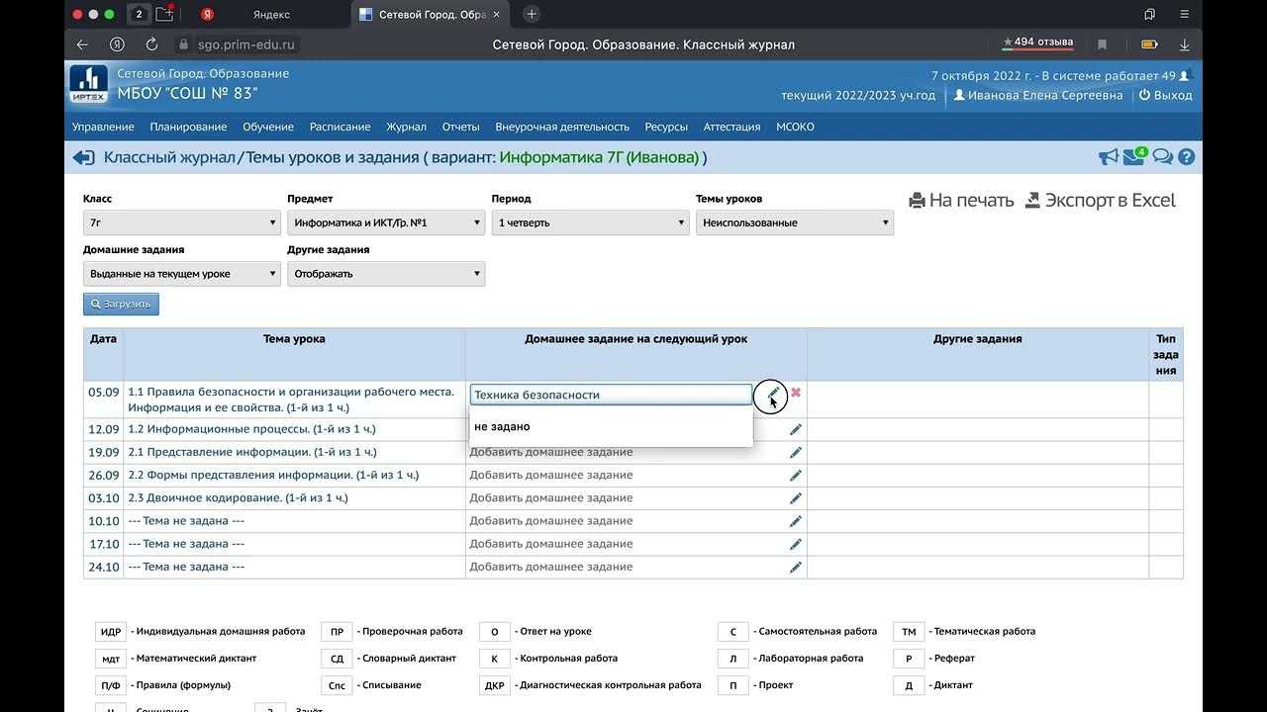Open the Предмет dropdown Информатика и ИКТ
1267x712 pixels.
[386, 222]
